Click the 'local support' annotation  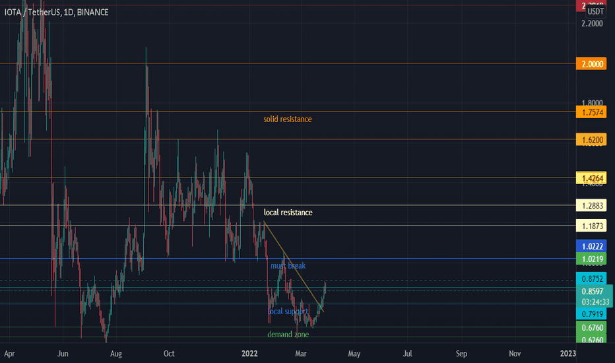pos(288,312)
